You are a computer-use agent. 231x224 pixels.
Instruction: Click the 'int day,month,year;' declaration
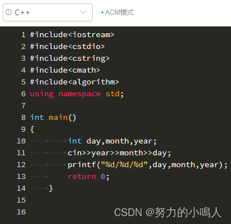coord(112,141)
